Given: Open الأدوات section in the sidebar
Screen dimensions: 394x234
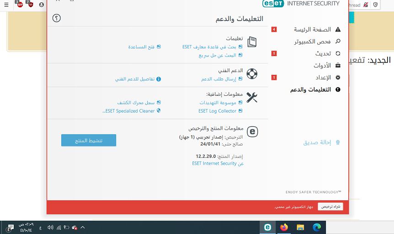Looking at the screenshot, I should 322,66.
